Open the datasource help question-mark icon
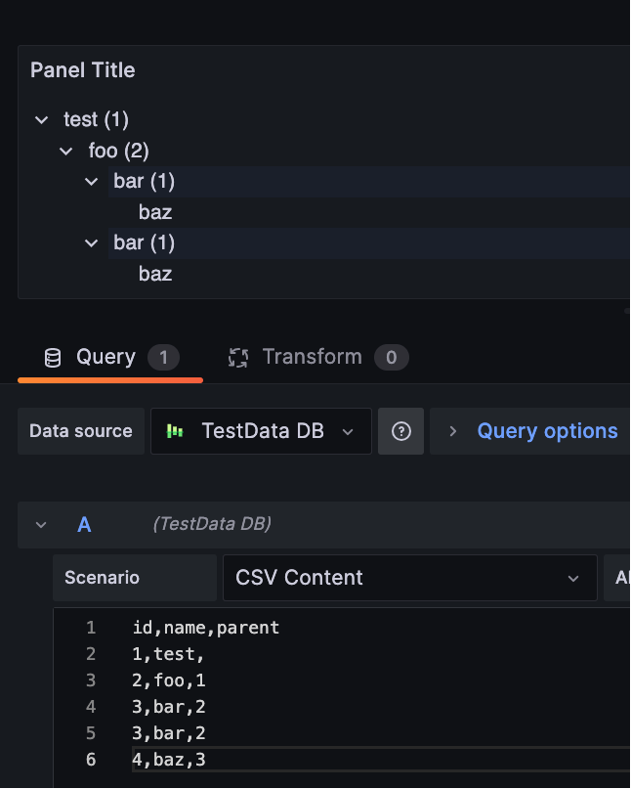Viewport: 631px width, 789px height. (x=400, y=430)
